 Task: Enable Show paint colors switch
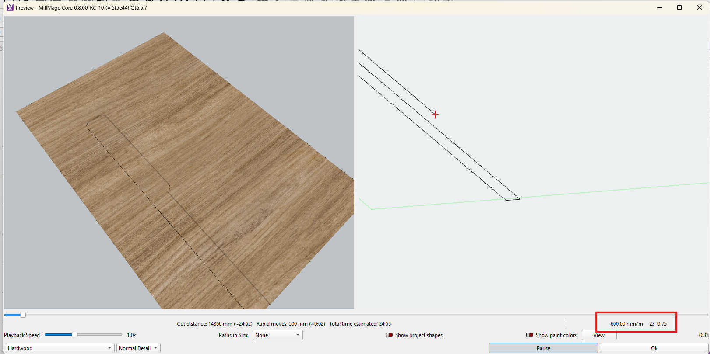[529, 335]
